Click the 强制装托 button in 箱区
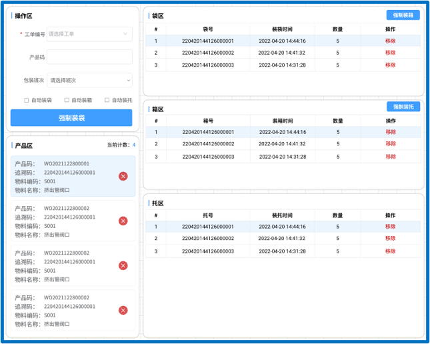 403,107
